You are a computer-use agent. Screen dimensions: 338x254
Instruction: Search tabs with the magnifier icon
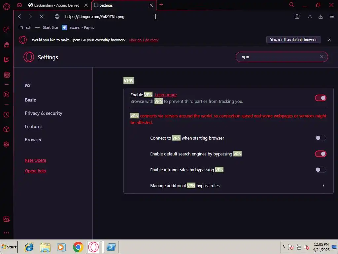pos(292,5)
